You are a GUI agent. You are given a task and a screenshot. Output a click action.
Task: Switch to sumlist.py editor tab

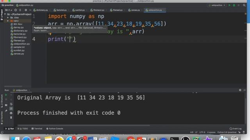point(80,10)
